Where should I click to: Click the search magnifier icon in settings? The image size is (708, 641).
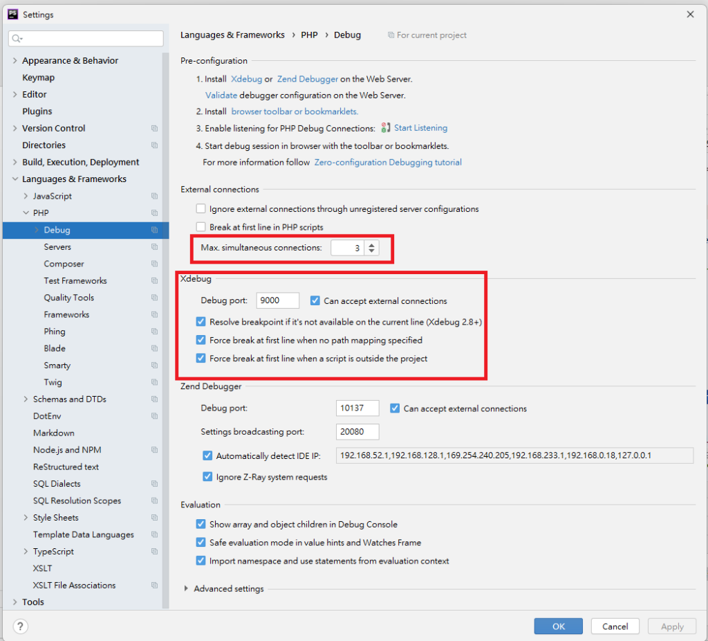pos(17,39)
